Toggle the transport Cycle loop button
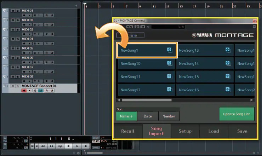This screenshot has height=156, width=262. click(x=60, y=146)
